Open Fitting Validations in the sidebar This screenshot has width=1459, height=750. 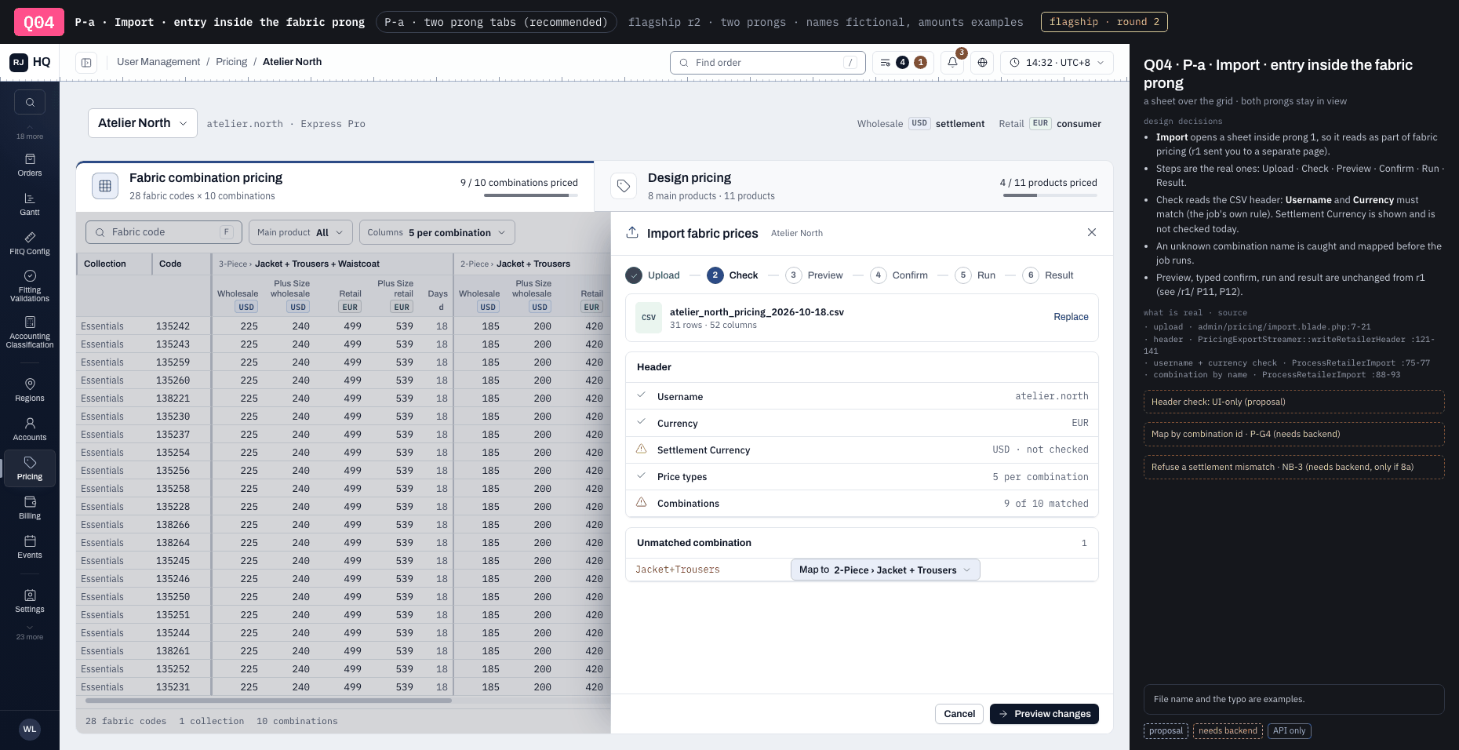30,286
